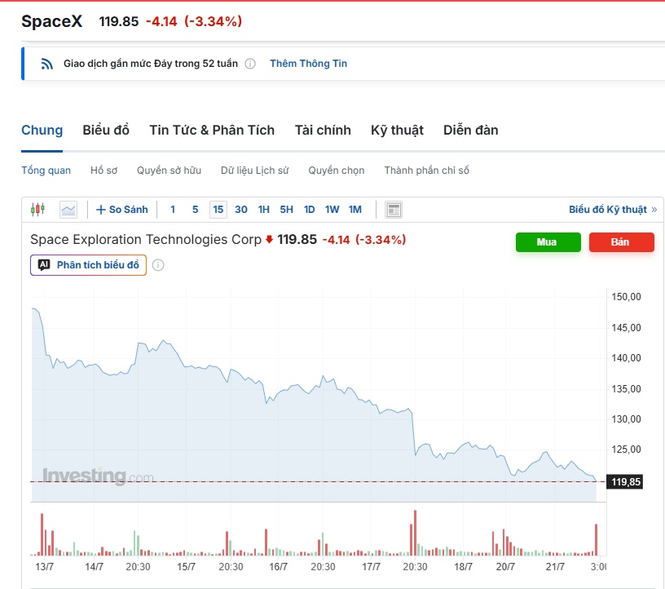Click the 18/7 date axis label

pos(463,567)
